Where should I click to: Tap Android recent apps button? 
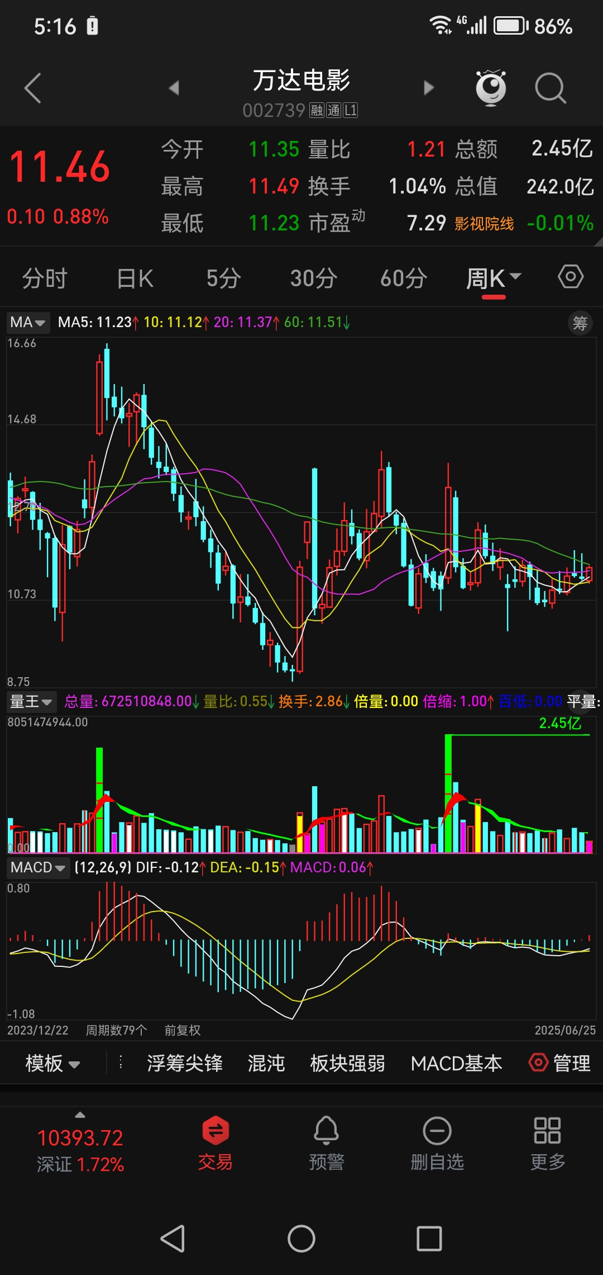click(x=429, y=1238)
